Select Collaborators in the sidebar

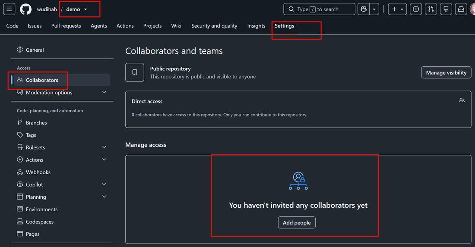tap(62, 80)
